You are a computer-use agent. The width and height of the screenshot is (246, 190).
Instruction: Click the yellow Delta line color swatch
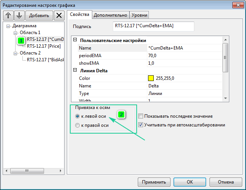151,78
